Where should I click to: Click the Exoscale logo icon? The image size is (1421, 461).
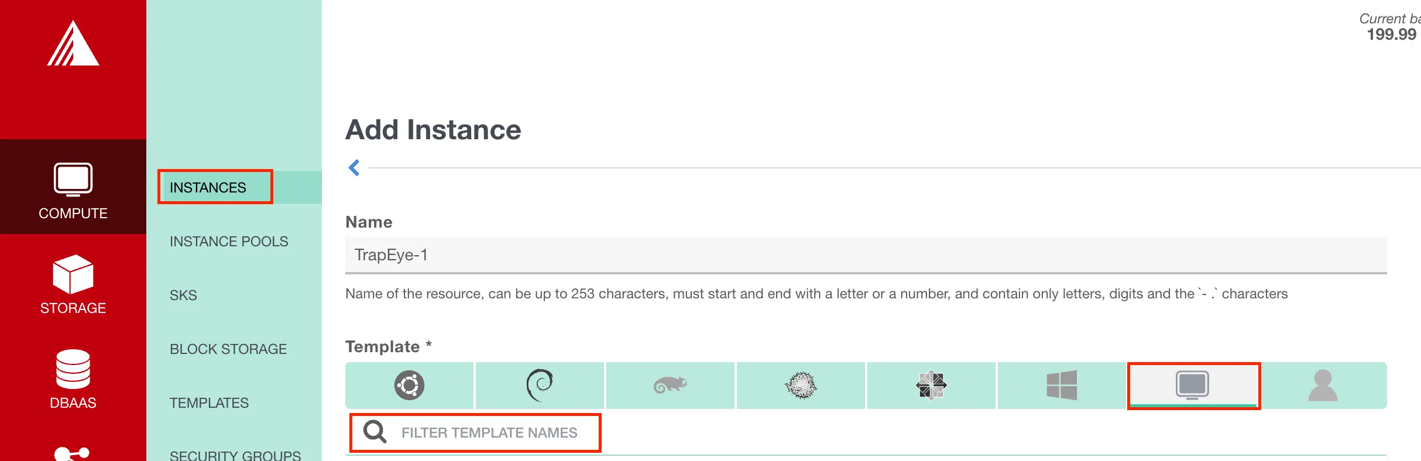(73, 44)
